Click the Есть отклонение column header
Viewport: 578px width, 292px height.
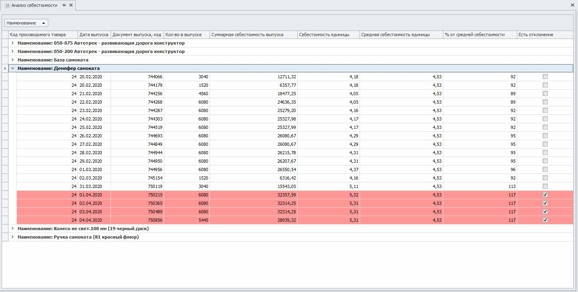tap(545, 35)
